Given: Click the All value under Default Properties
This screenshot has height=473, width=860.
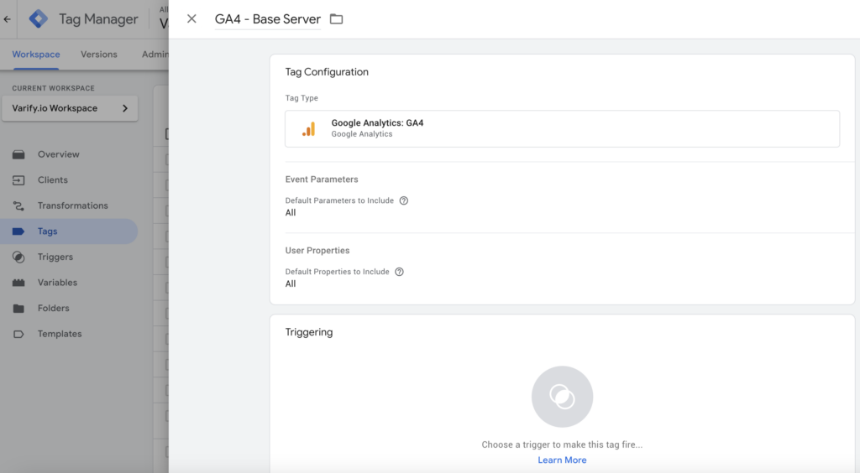Looking at the screenshot, I should coord(291,284).
